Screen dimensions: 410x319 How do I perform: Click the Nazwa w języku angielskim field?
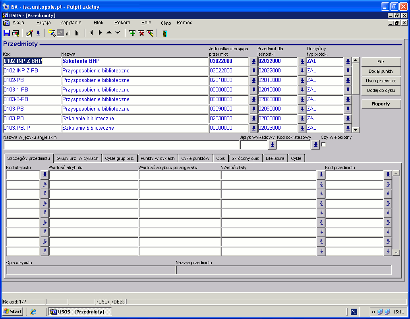tap(122, 144)
